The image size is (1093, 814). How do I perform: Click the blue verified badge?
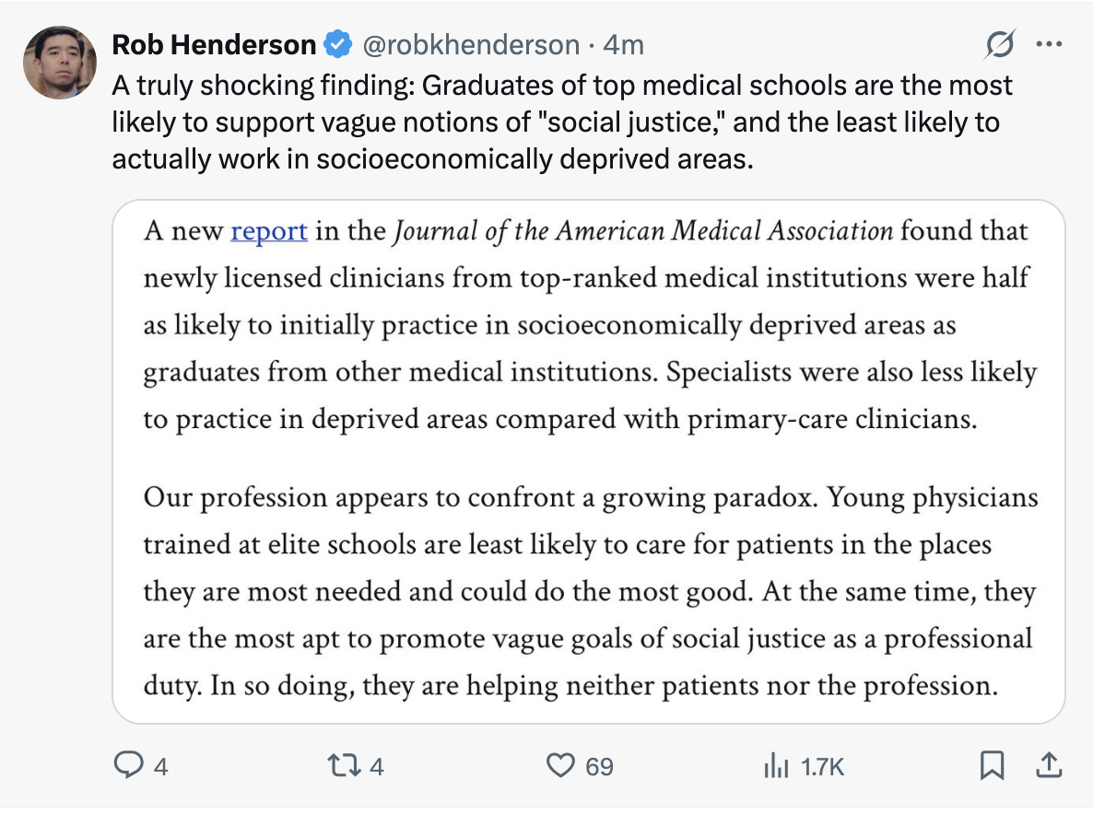[339, 44]
